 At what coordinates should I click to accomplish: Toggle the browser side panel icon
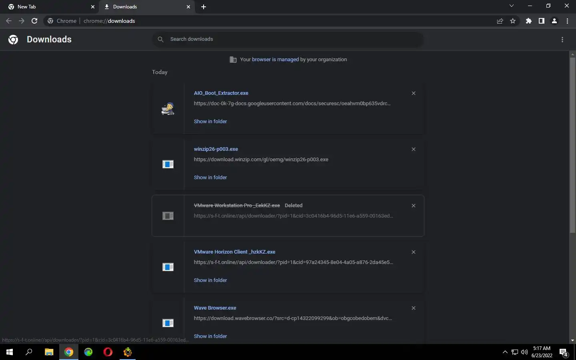pos(541,21)
